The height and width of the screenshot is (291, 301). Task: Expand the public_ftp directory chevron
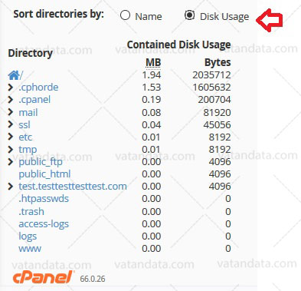[10, 162]
